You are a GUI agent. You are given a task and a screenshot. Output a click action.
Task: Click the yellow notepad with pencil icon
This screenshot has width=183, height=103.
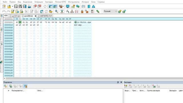click(x=13, y=11)
